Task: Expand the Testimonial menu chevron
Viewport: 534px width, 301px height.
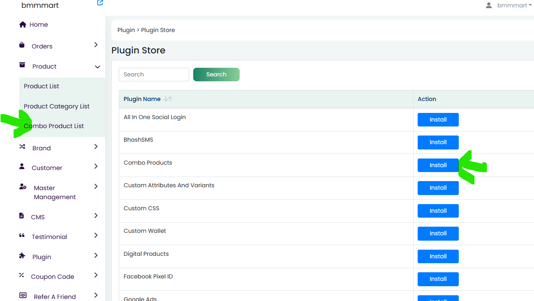Action: 96,235
